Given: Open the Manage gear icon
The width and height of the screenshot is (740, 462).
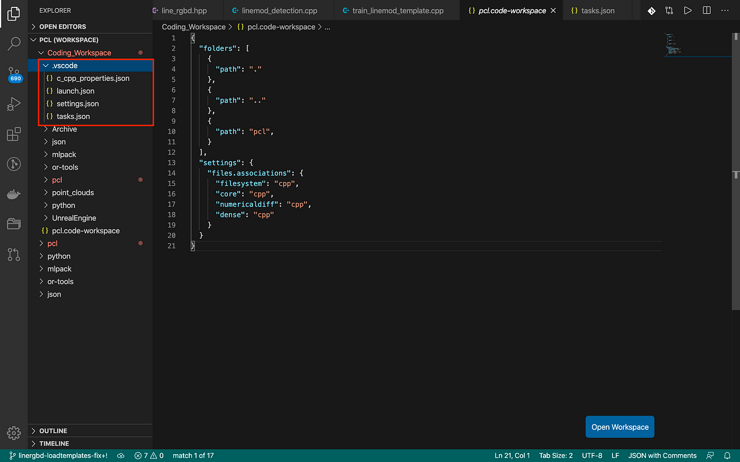Looking at the screenshot, I should (14, 433).
